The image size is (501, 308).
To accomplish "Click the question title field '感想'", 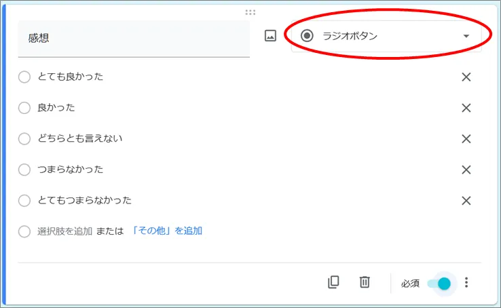I will click(133, 38).
